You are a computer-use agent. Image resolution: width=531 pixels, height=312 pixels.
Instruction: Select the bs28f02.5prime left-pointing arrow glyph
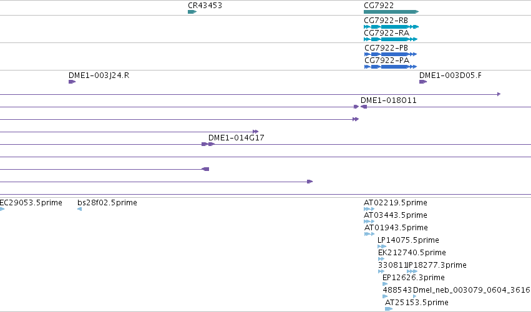[79, 209]
